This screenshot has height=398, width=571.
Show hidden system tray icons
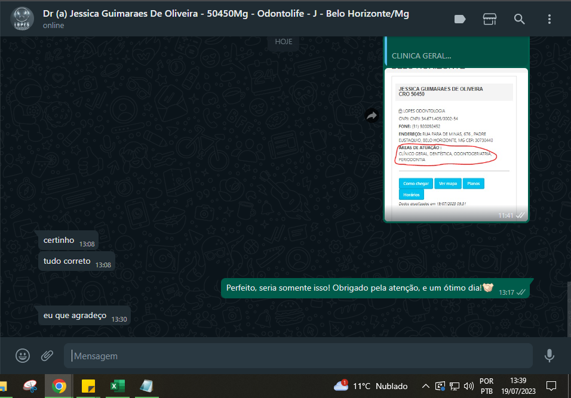[425, 386]
